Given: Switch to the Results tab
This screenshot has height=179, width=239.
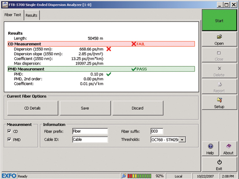Looking at the screenshot, I should (32, 15).
